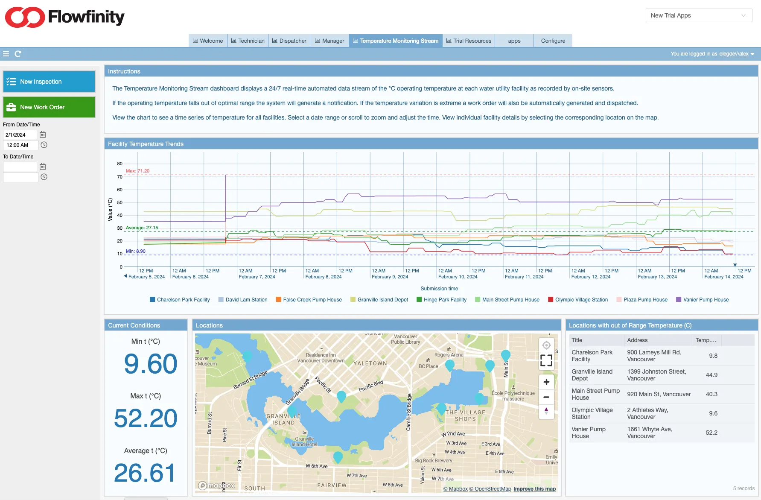Image resolution: width=761 pixels, height=500 pixels.
Task: Click the Mapbox logo on the map
Action: [216, 485]
